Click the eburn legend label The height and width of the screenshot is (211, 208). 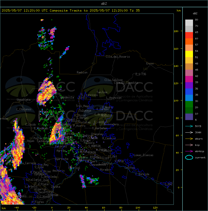click(x=199, y=139)
